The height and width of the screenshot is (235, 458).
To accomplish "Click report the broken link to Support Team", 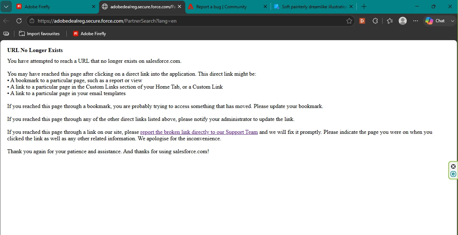I will (199, 132).
